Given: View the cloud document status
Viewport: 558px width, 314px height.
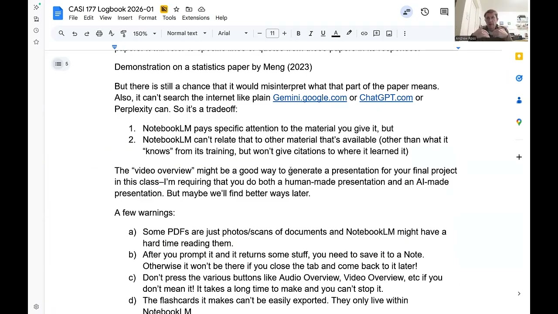Looking at the screenshot, I should [201, 9].
